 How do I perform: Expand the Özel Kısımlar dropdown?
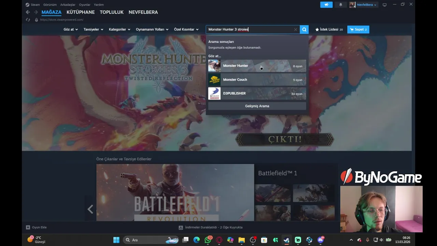pos(186,29)
